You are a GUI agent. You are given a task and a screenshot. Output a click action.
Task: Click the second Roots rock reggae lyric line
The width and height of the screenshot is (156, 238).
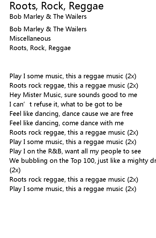click(x=74, y=132)
